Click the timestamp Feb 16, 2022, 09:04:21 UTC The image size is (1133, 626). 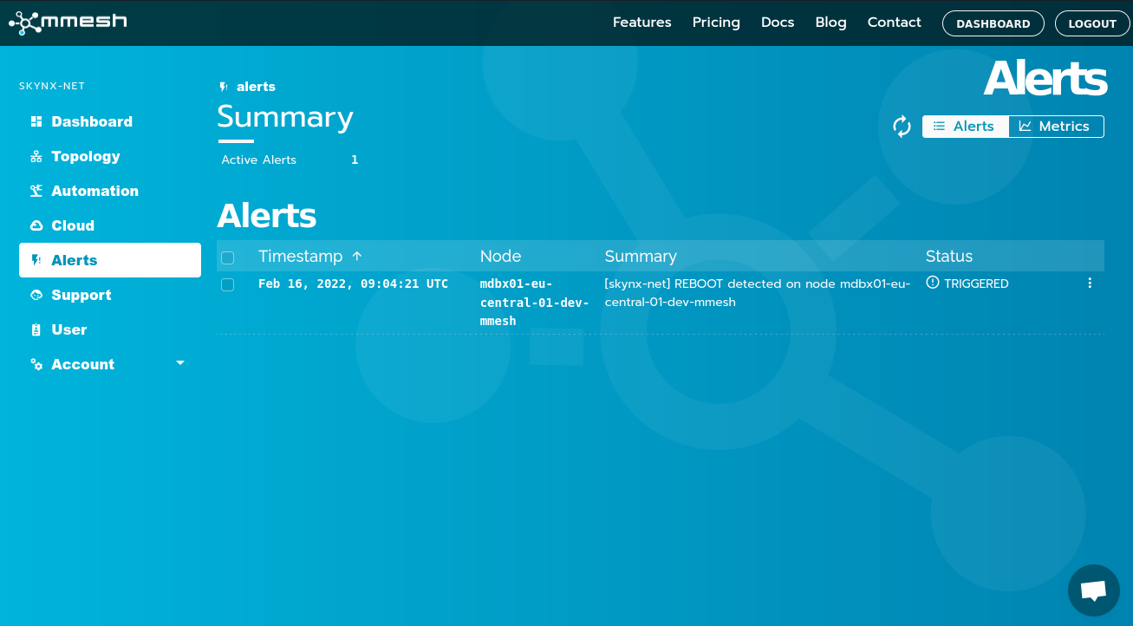(354, 284)
